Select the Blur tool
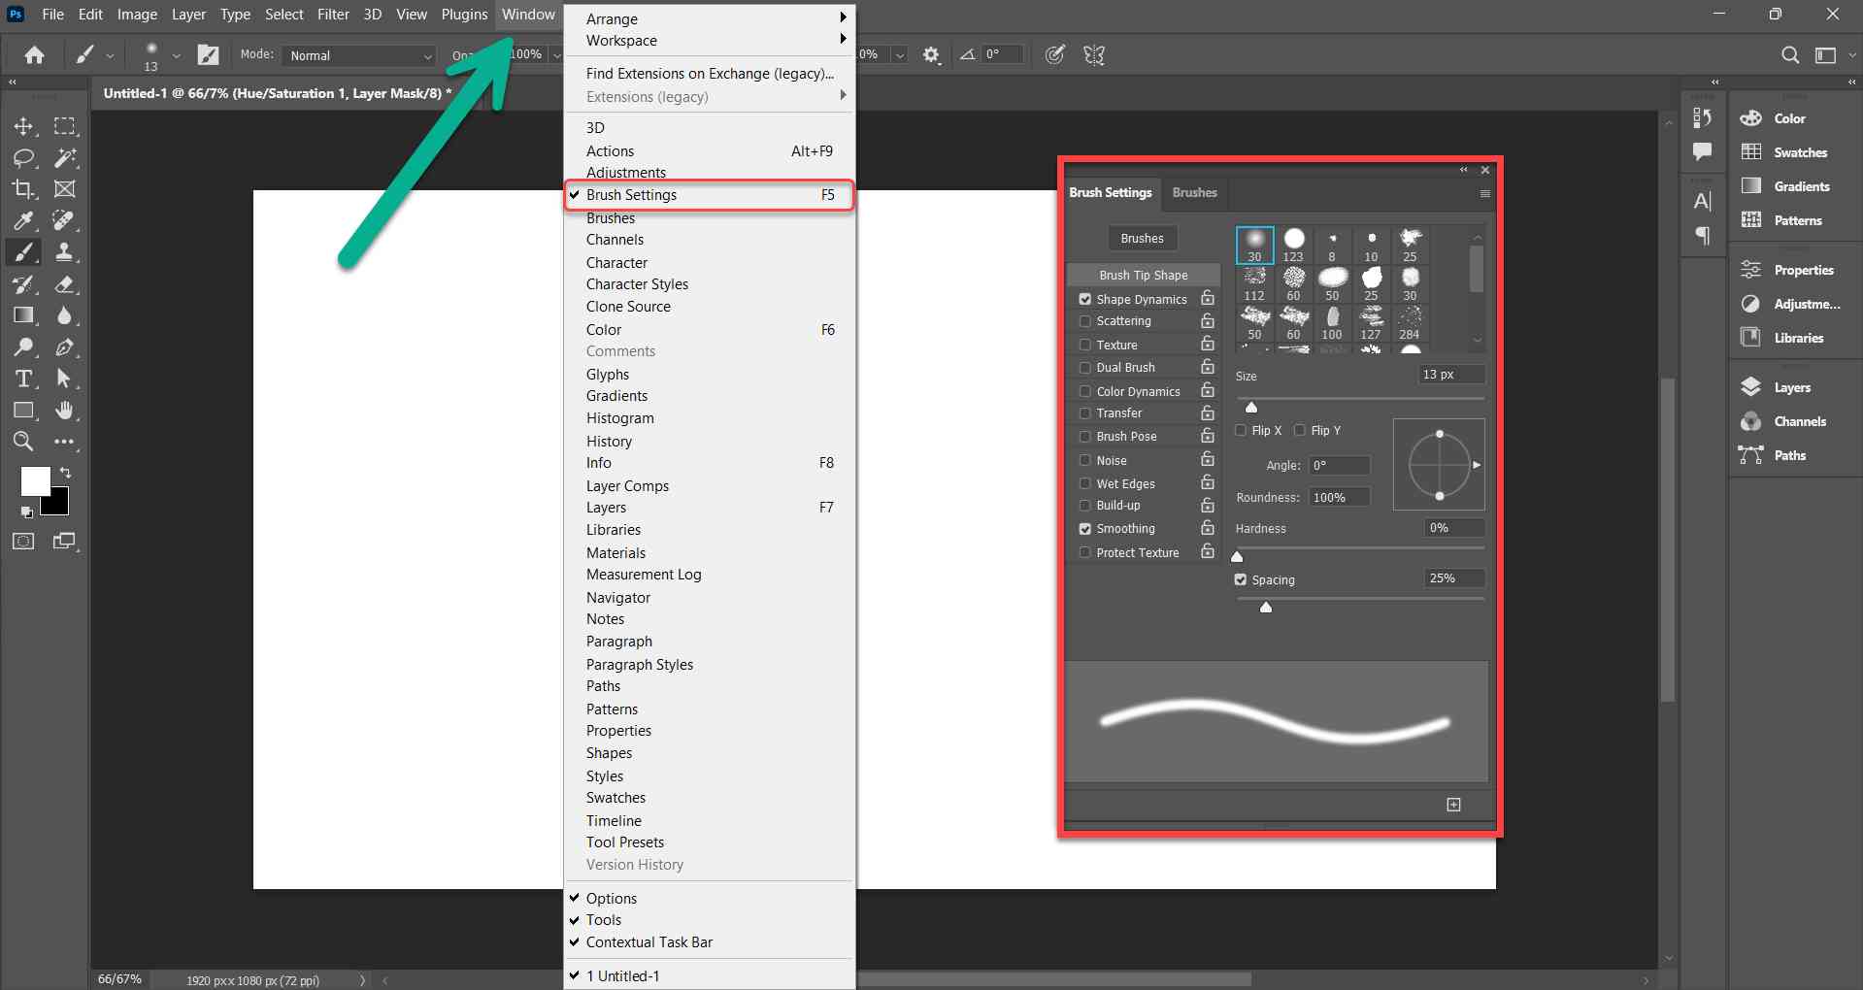 pyautogui.click(x=65, y=315)
